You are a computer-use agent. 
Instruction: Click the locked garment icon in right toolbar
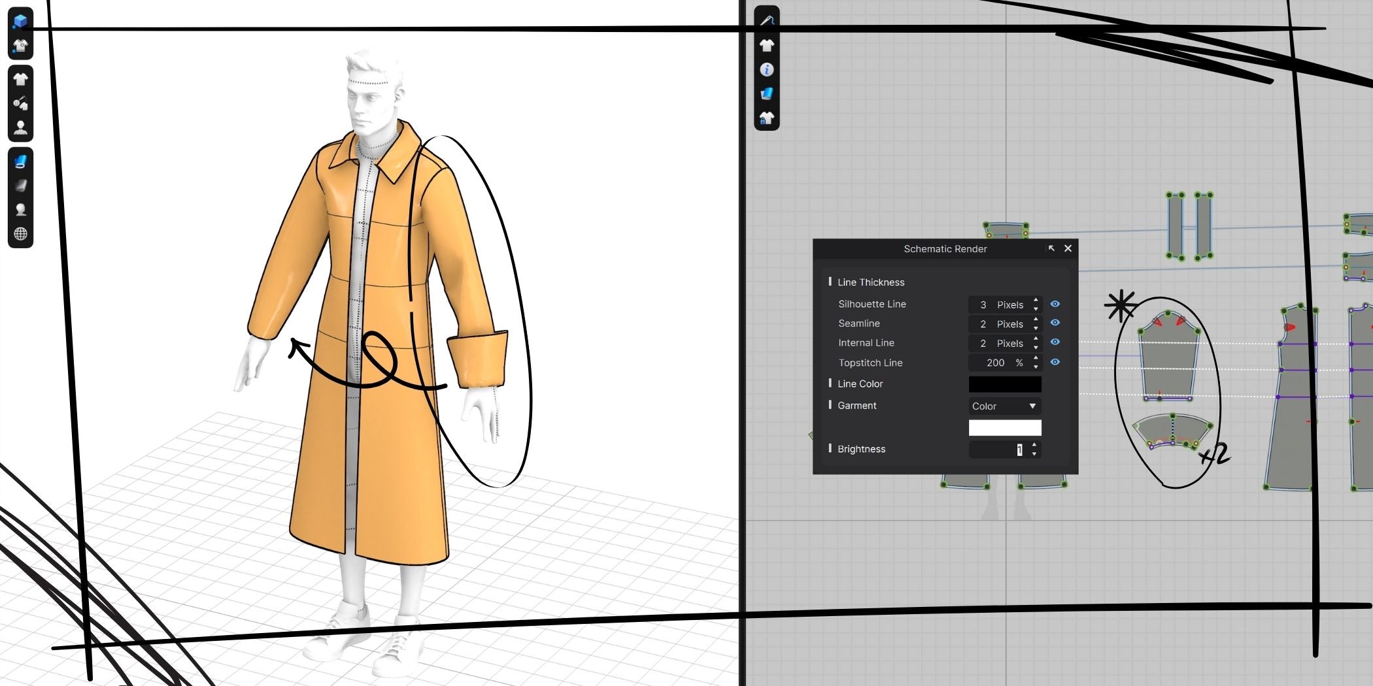click(768, 118)
